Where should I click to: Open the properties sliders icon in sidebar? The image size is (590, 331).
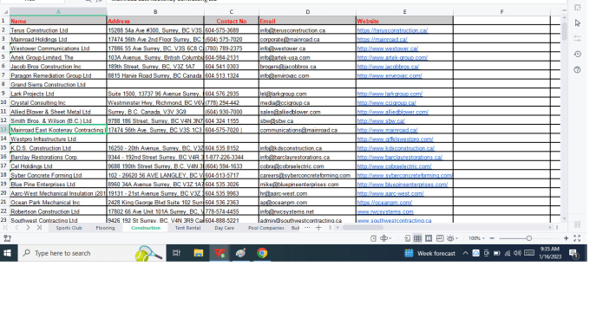(x=578, y=38)
